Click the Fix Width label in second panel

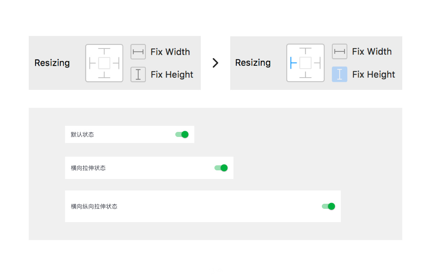[x=372, y=51]
